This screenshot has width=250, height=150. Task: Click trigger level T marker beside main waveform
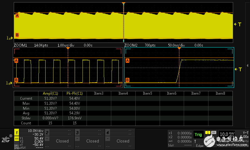238,24
